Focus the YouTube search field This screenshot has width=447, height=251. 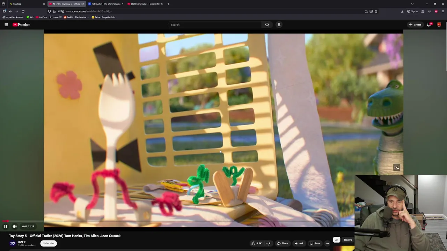click(215, 25)
